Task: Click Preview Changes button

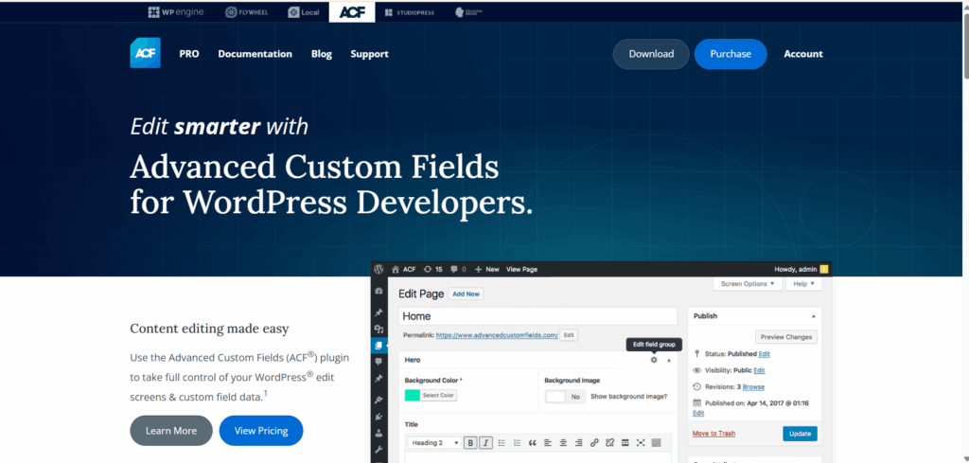Action: coord(786,337)
